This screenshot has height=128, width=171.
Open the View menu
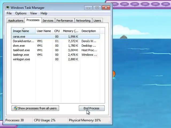33,13
